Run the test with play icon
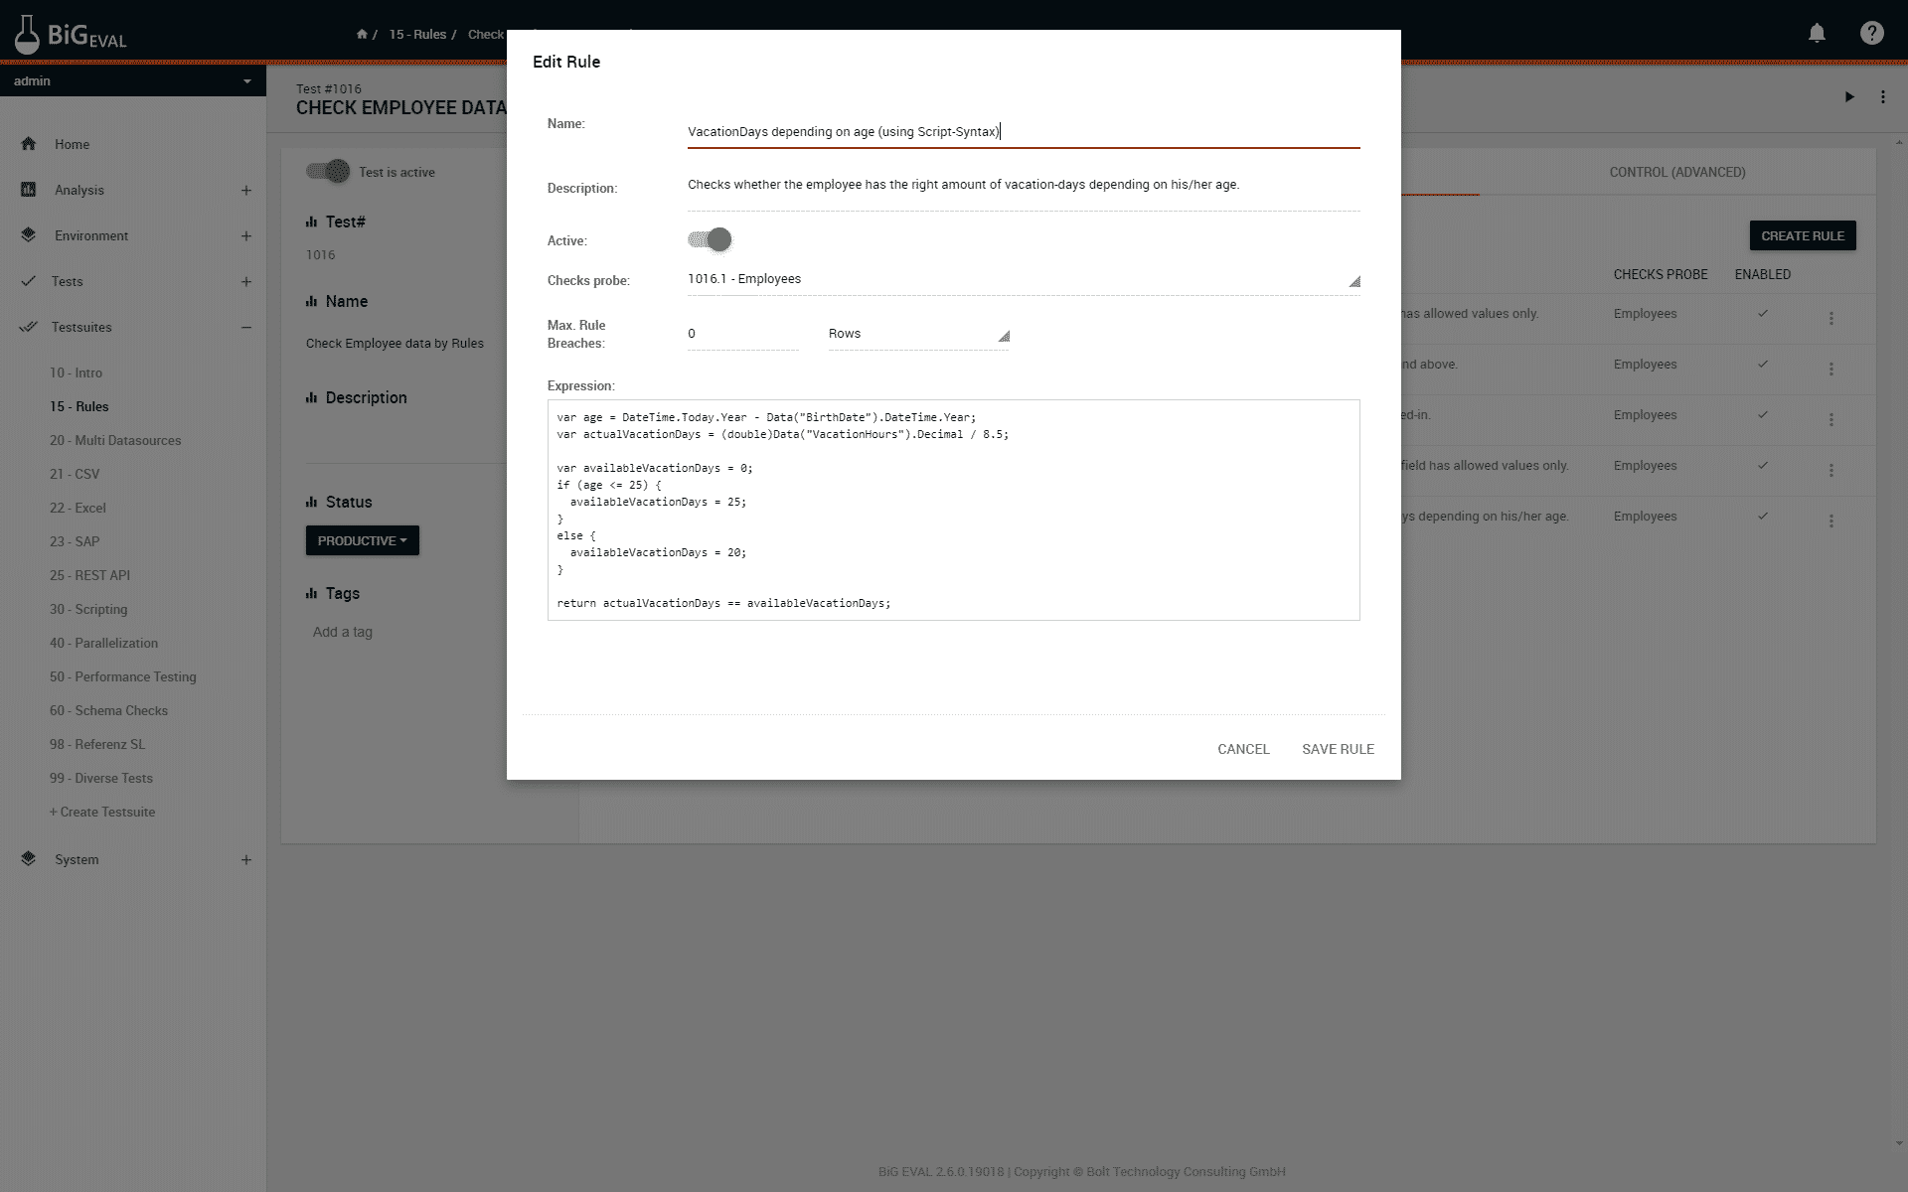 [1849, 96]
